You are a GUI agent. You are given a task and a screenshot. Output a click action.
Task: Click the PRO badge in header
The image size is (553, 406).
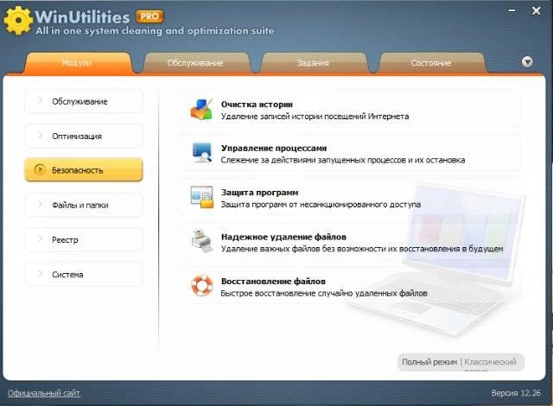149,16
